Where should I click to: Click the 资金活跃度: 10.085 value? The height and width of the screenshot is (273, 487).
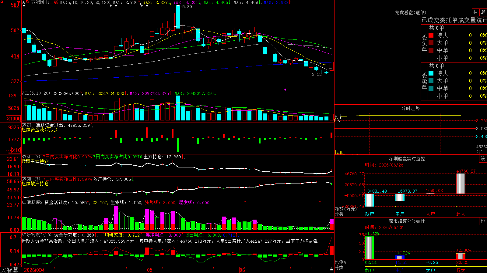(66, 203)
